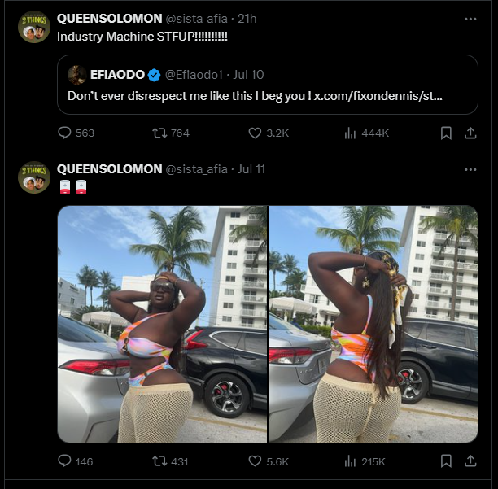Reply to the photo tweet with 146 replies
This screenshot has width=498, height=489.
click(x=65, y=461)
